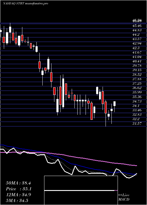Select the 37.25 price axis label
147x205 pixels.
(137, 83)
